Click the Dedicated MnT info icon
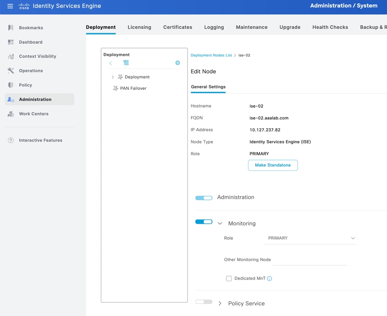 tap(270, 278)
